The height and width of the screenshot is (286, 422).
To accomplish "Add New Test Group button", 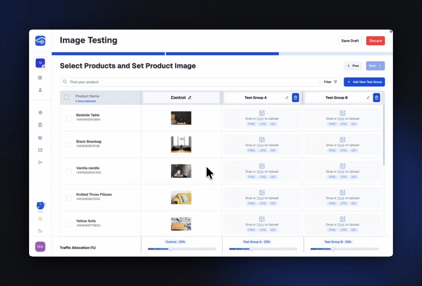I will click(x=364, y=82).
